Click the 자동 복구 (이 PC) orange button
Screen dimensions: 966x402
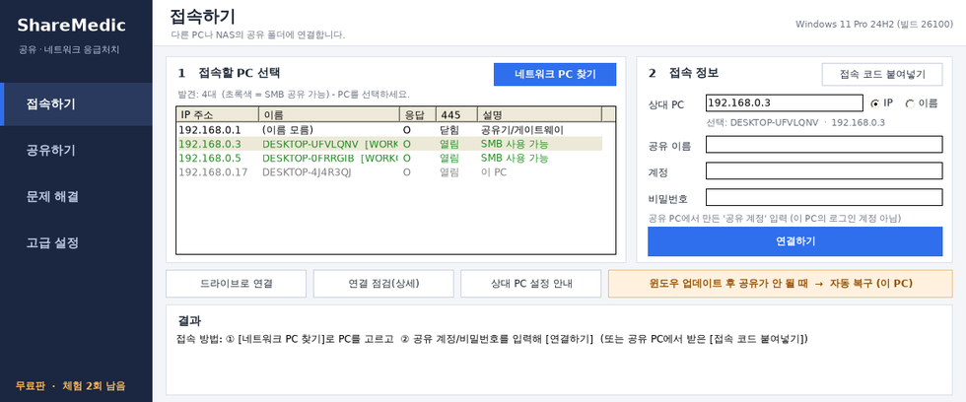(x=780, y=284)
